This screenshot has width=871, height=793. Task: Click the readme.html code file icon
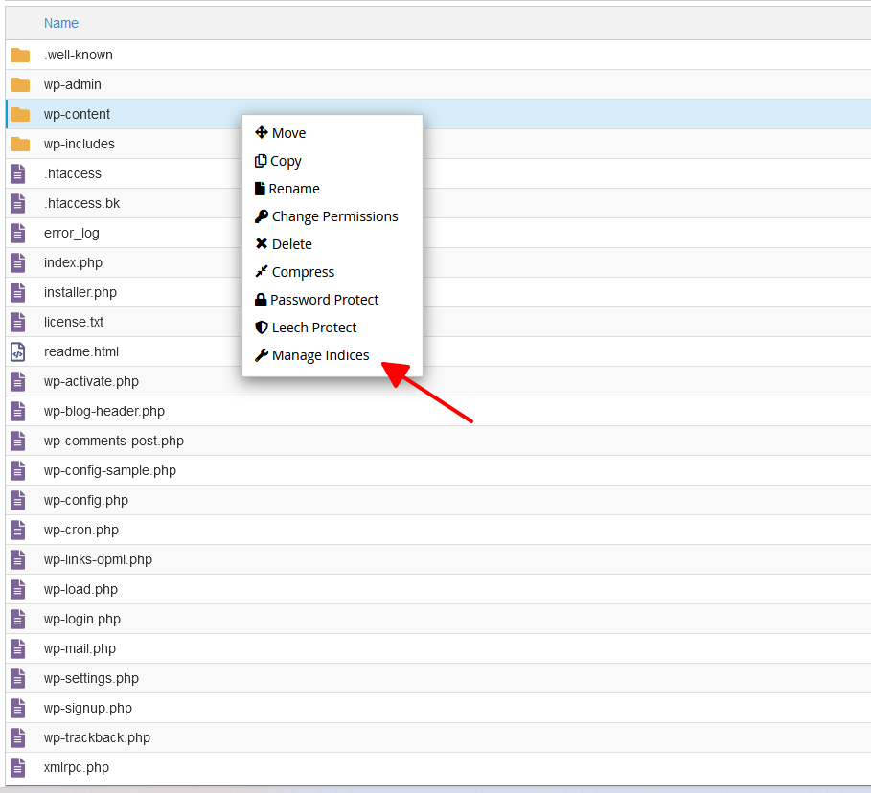18,351
